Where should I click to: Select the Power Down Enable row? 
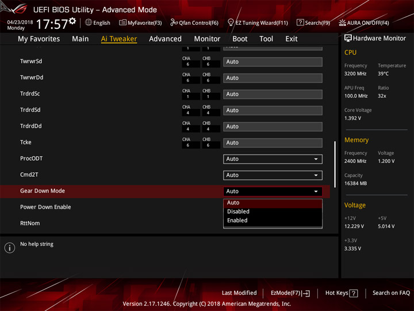click(45, 207)
